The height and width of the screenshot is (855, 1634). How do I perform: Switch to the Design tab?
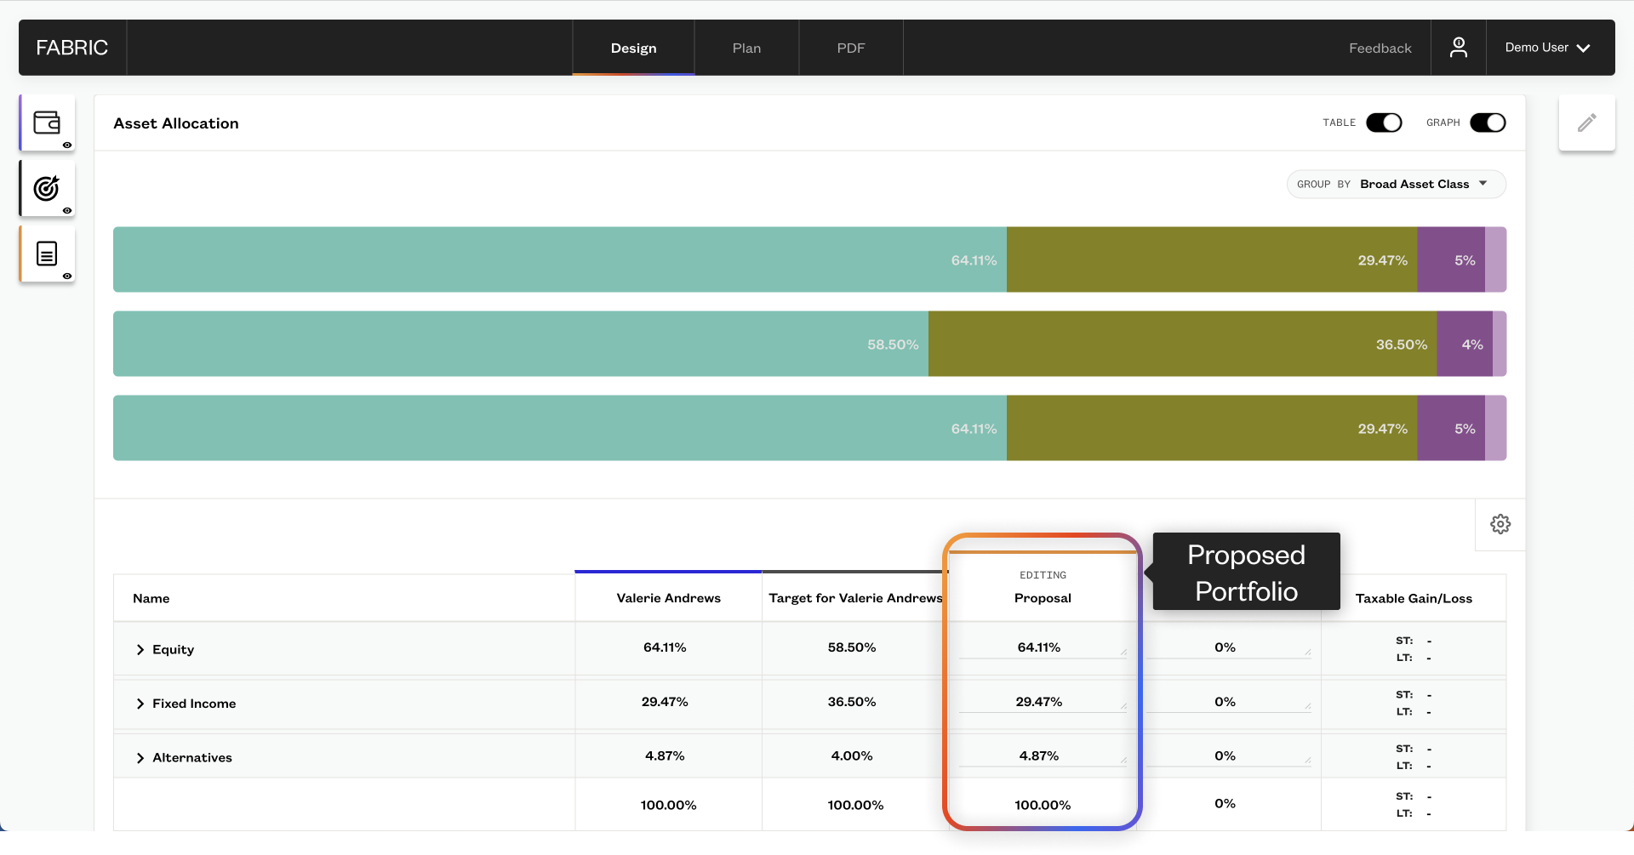[633, 48]
